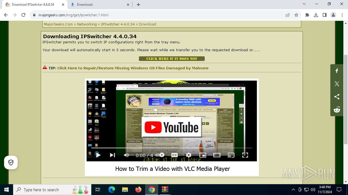Expand the tab search chevron
Image resolution: width=348 pixels, height=195 pixels.
click(304, 4)
